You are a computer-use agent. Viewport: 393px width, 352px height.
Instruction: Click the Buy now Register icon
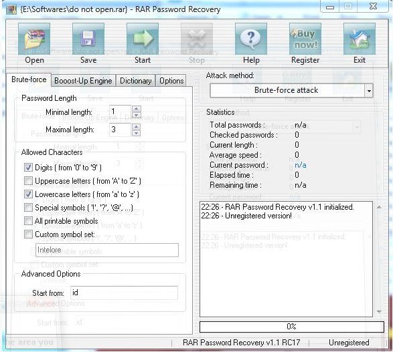305,39
